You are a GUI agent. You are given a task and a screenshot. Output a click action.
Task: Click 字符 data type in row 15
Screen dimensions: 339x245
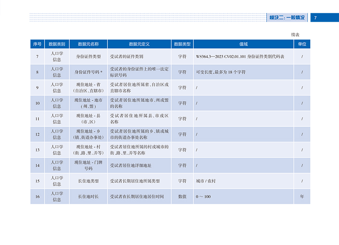[182, 181]
